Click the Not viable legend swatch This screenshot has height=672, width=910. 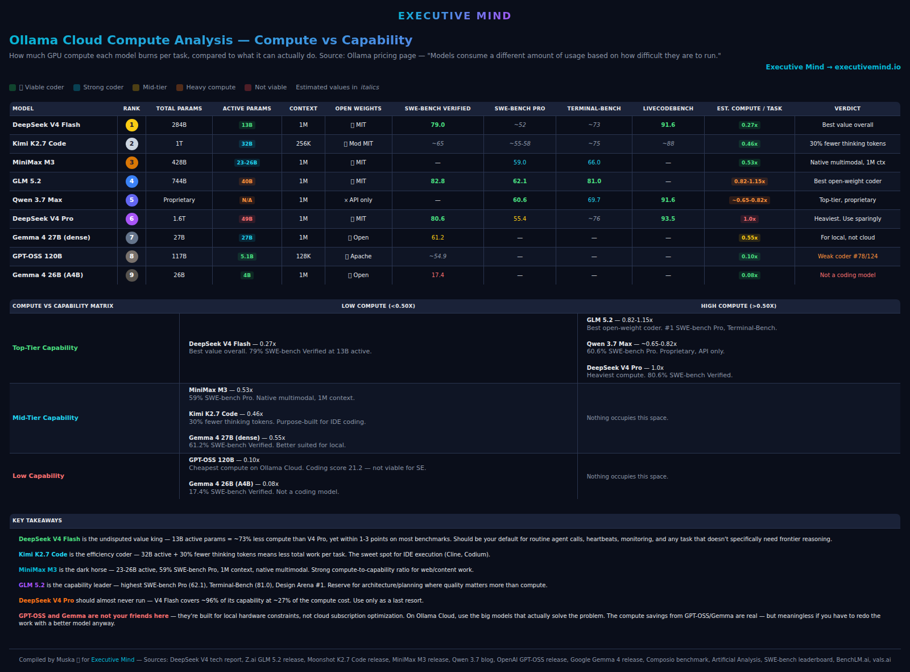(248, 88)
